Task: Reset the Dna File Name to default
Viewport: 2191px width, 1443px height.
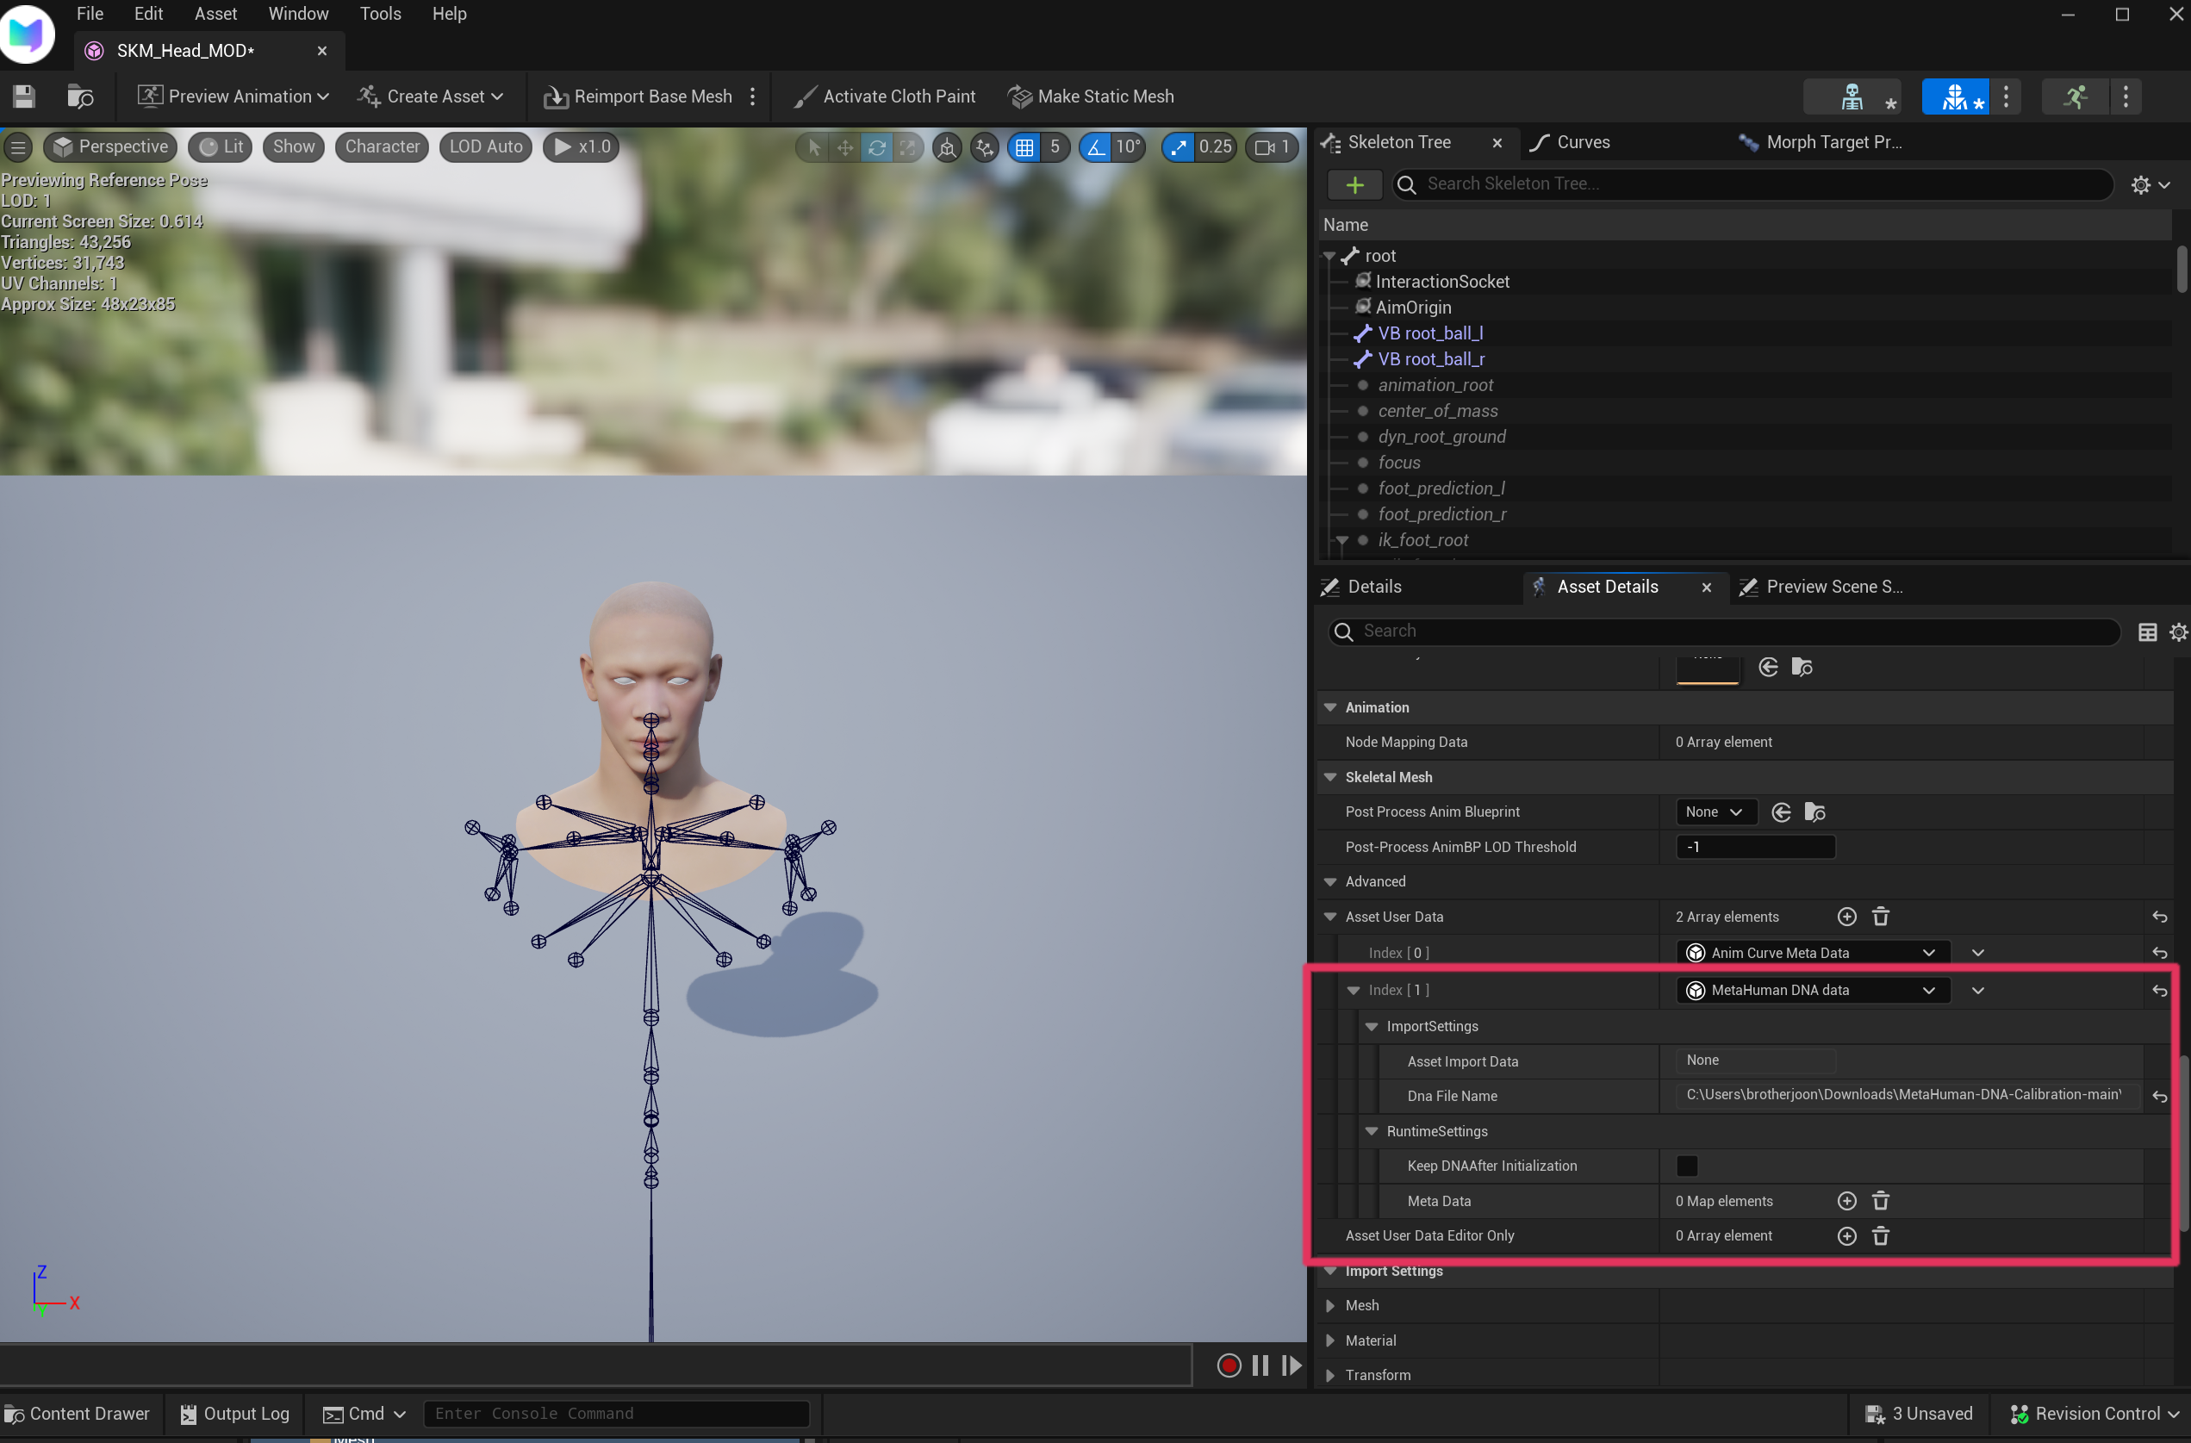Action: [x=2160, y=1096]
